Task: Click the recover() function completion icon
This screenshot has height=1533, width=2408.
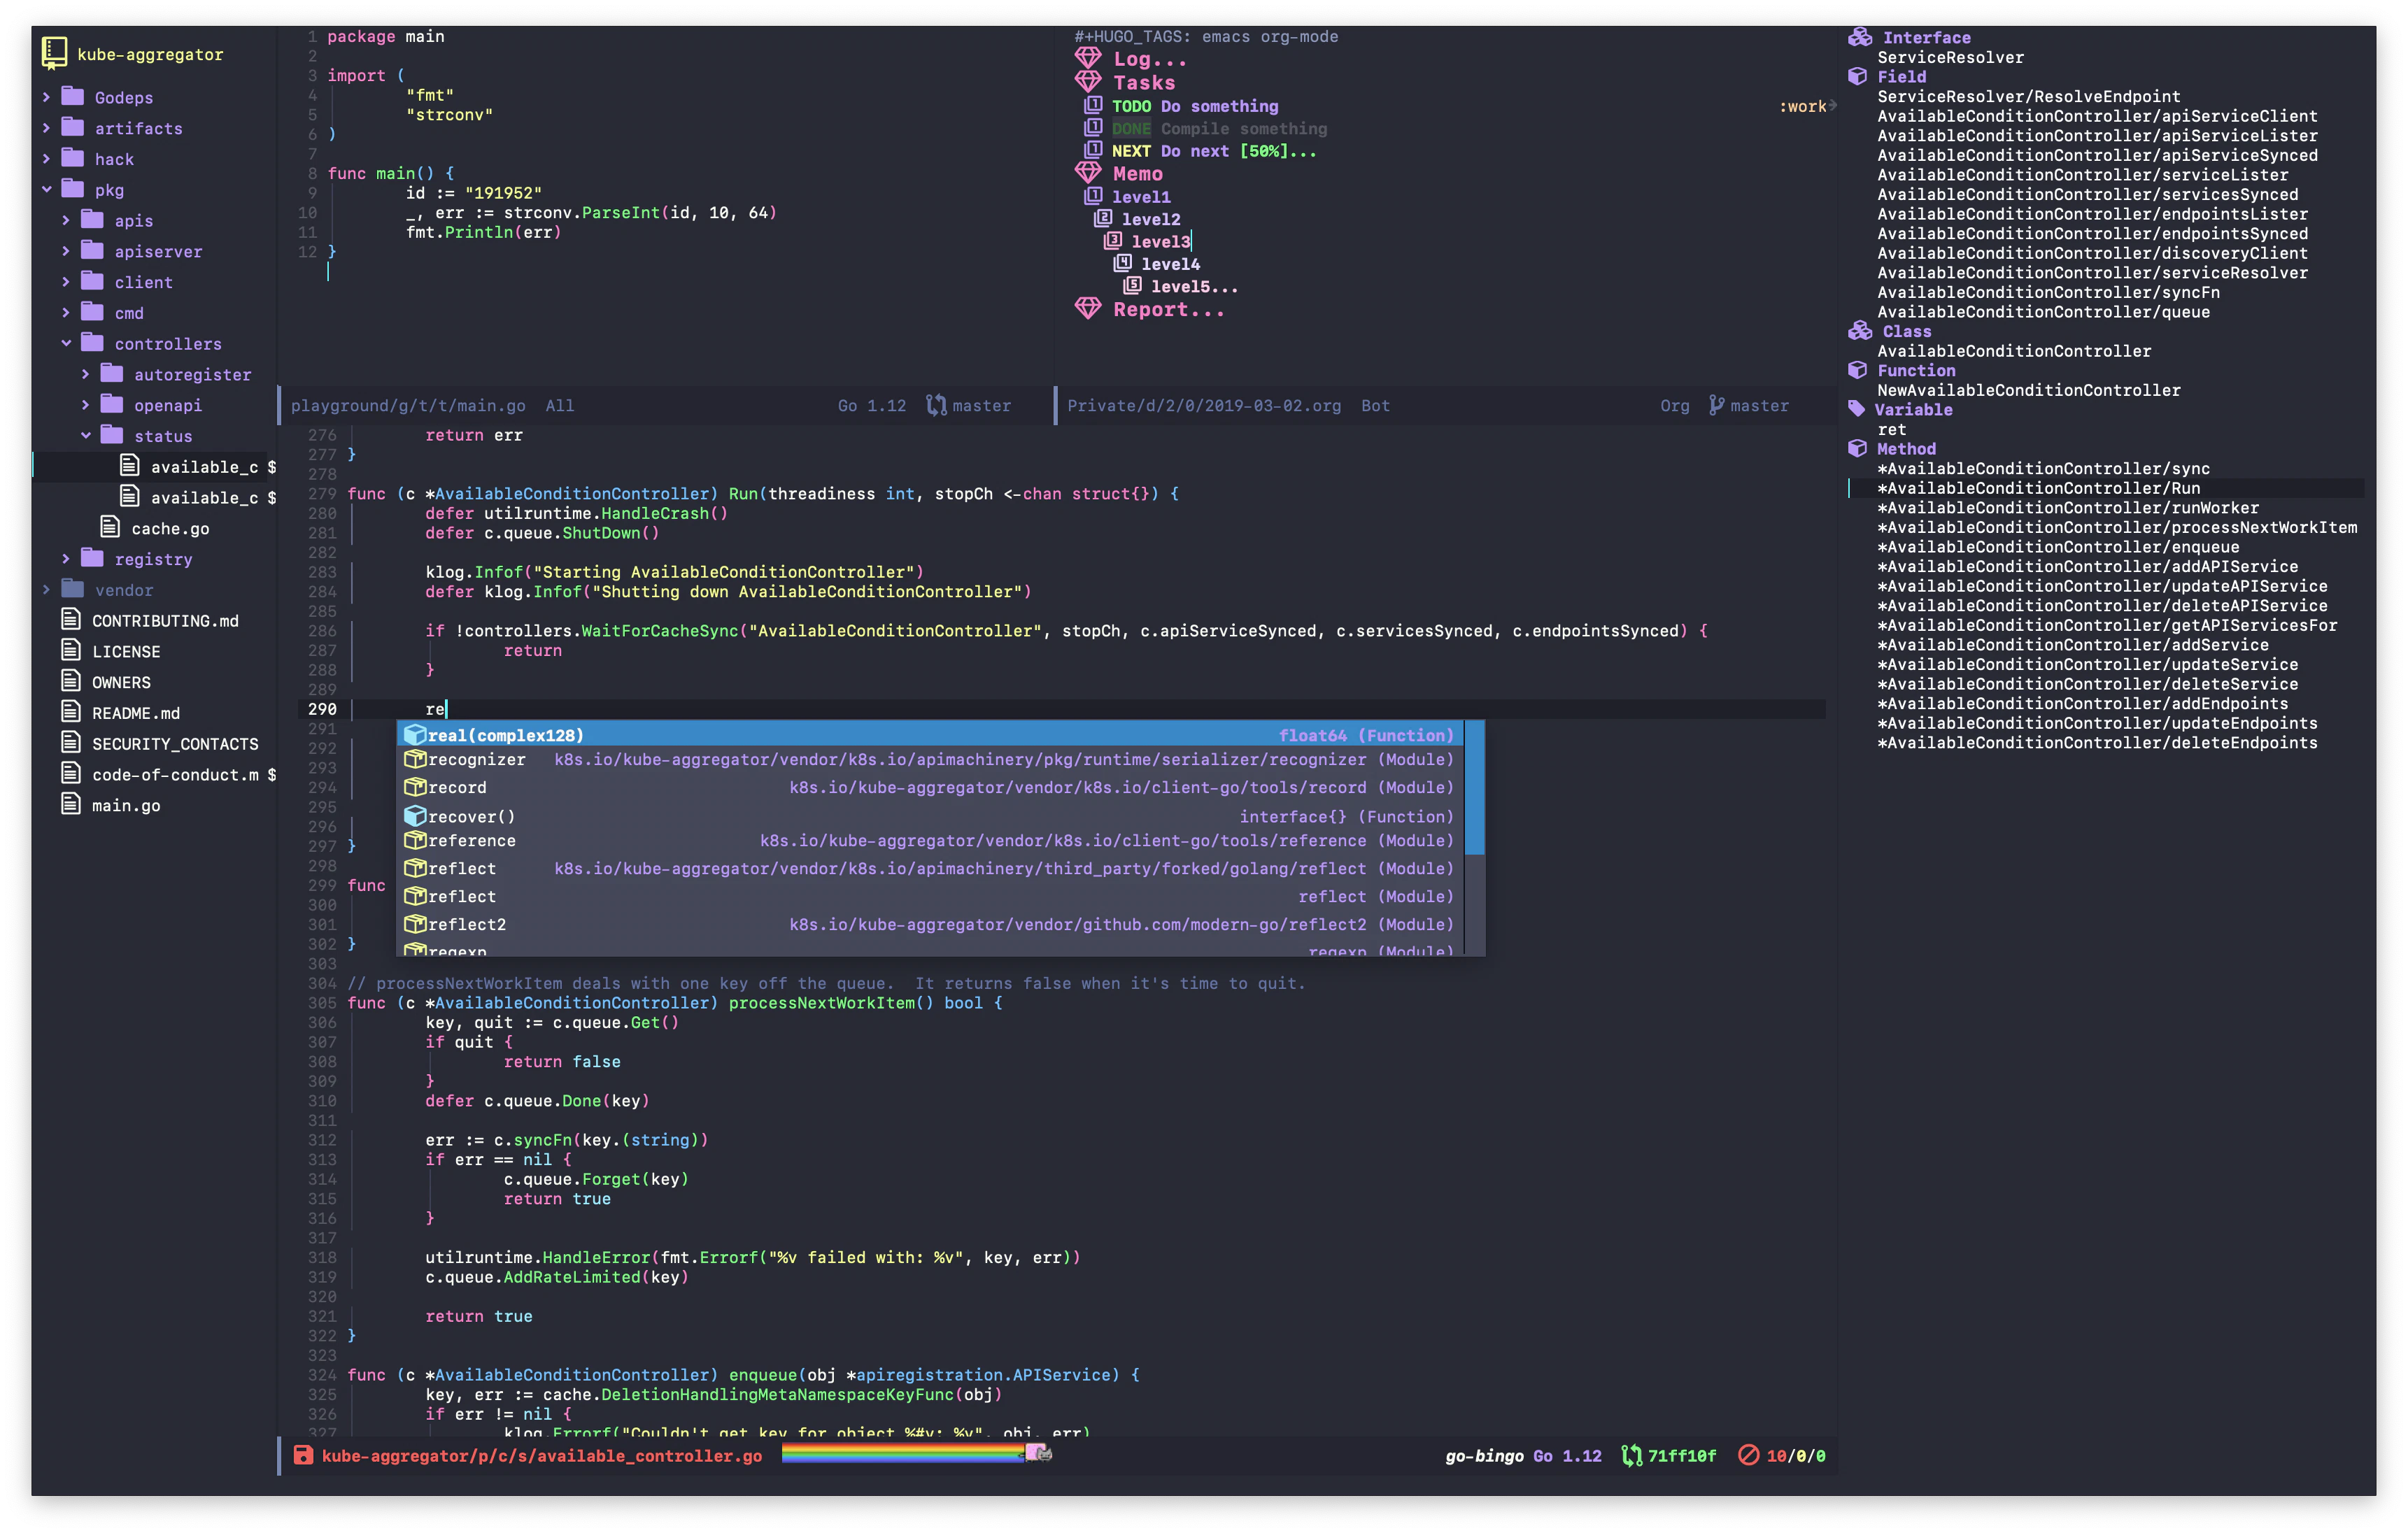Action: pos(415,815)
